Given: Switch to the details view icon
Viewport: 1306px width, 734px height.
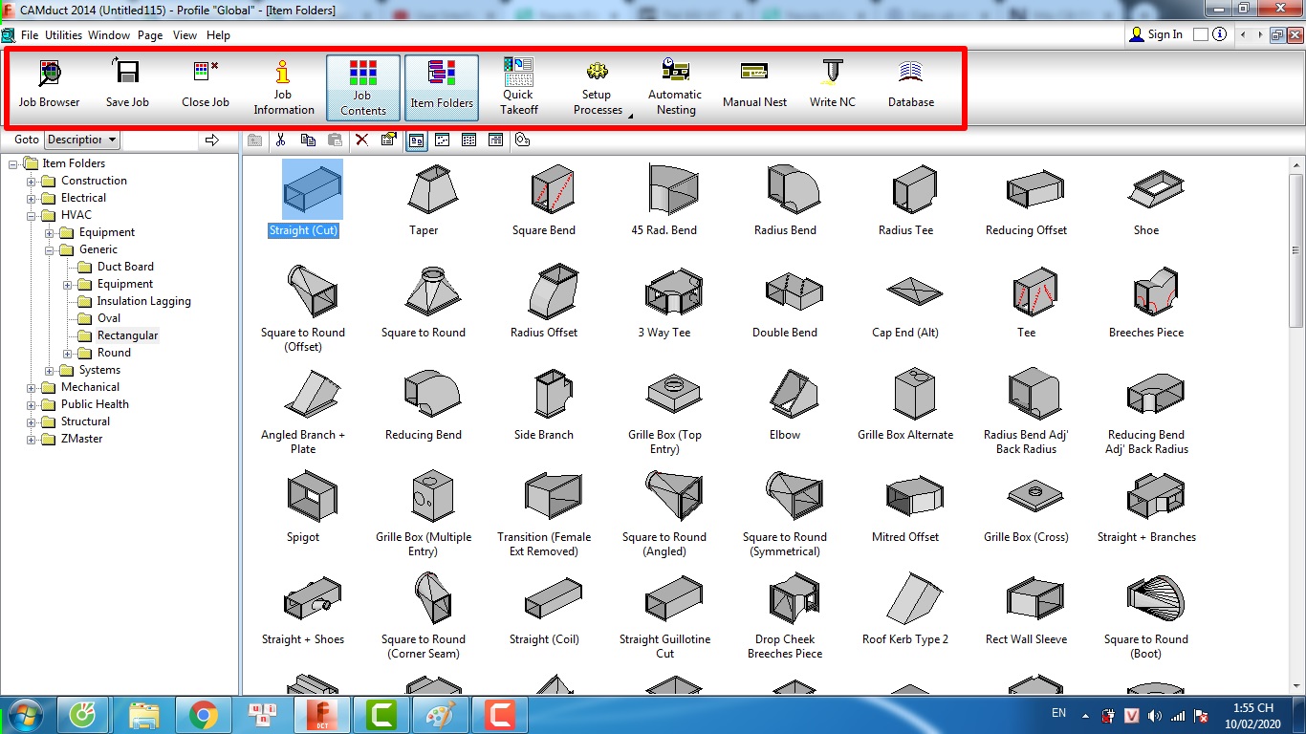Looking at the screenshot, I should [495, 140].
